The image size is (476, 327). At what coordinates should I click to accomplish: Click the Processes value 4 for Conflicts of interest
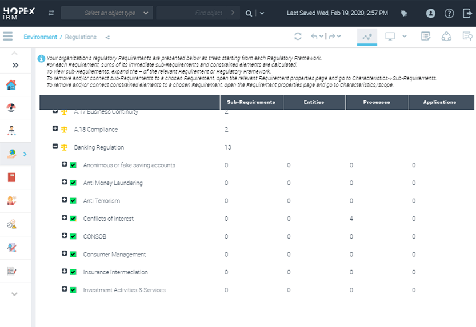[351, 219]
